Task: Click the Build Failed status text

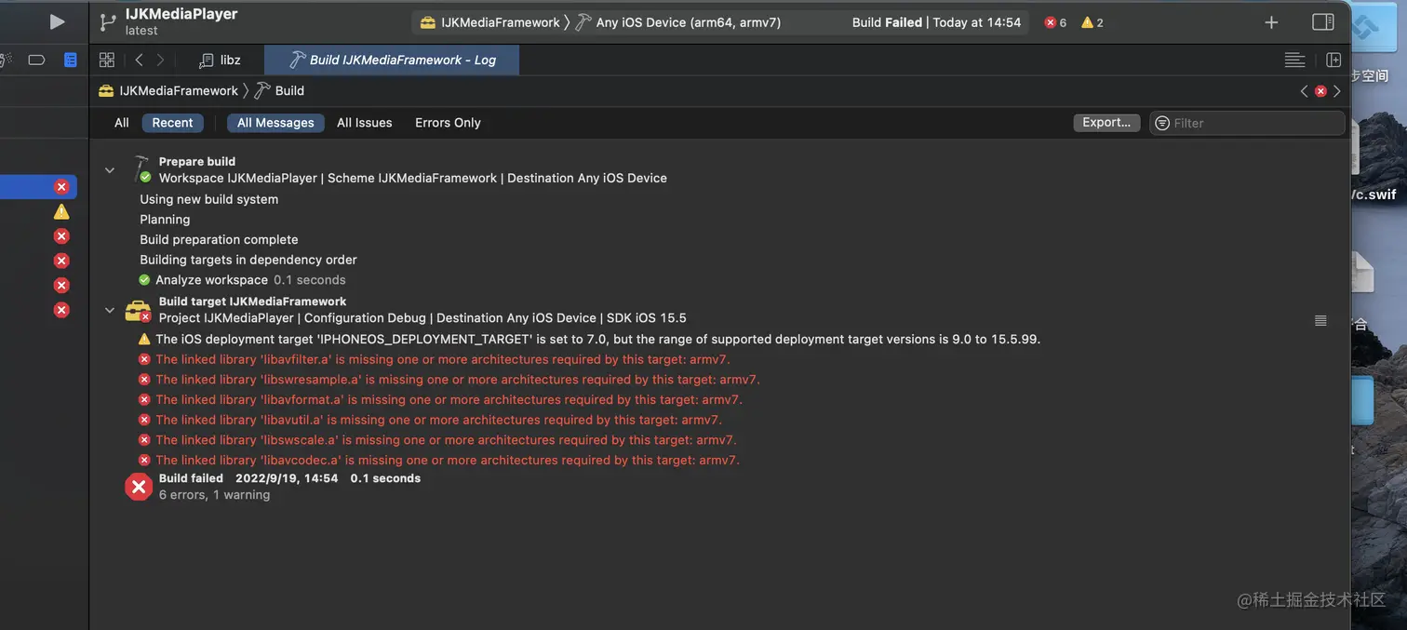Action: tap(887, 22)
